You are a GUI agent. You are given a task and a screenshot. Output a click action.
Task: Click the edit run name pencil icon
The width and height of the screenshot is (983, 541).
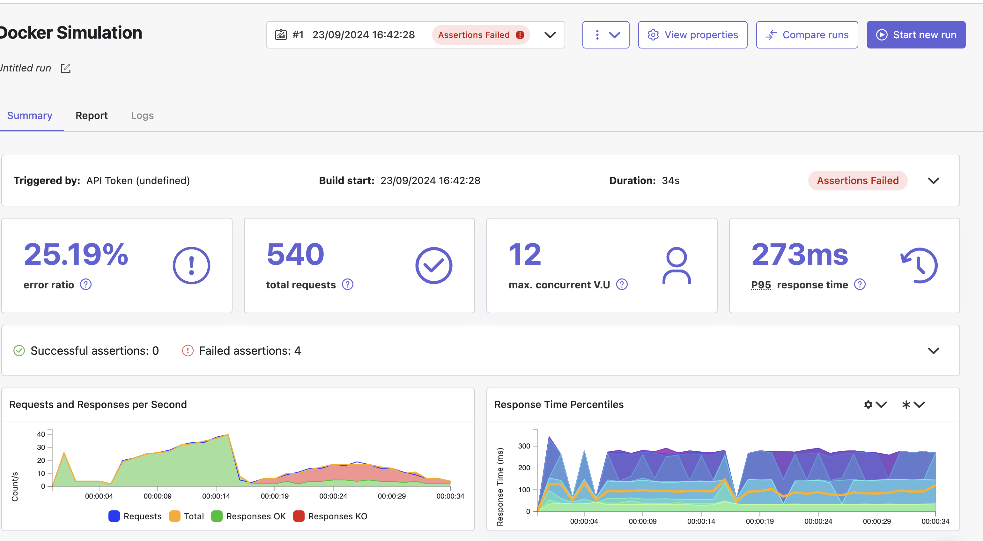click(66, 68)
